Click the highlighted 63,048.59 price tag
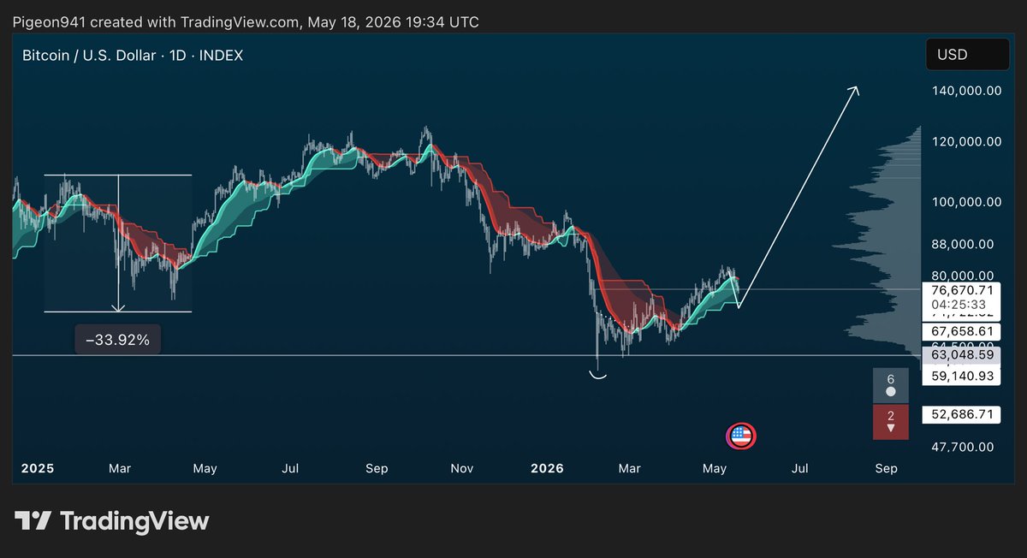The image size is (1027, 558). tap(962, 354)
